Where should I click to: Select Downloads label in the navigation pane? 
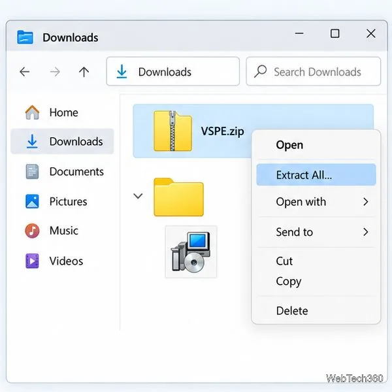pos(76,142)
